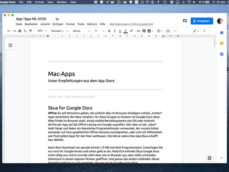Viewport: 229px width, 172px height.
Task: Star the document App Tipps ML 01/20
Action: tap(52, 19)
